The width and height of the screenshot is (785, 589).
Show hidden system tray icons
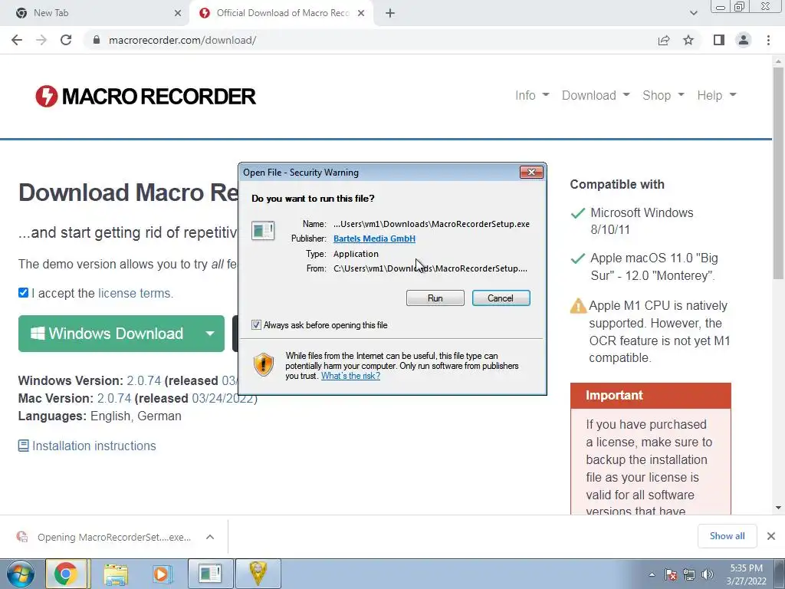[652, 574]
